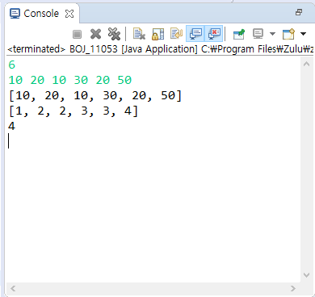Pin the console with the pushpin icon

[x=239, y=34]
